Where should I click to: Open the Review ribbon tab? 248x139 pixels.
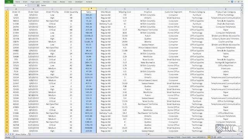[x=62, y=2]
